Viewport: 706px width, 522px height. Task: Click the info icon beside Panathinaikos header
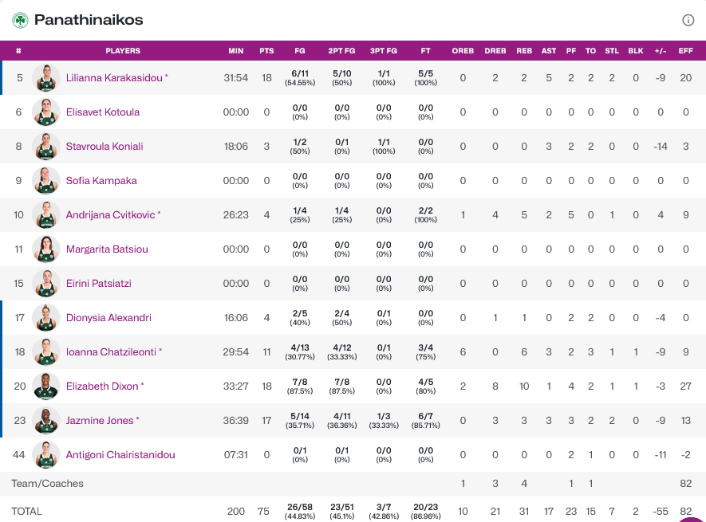pyautogui.click(x=688, y=20)
